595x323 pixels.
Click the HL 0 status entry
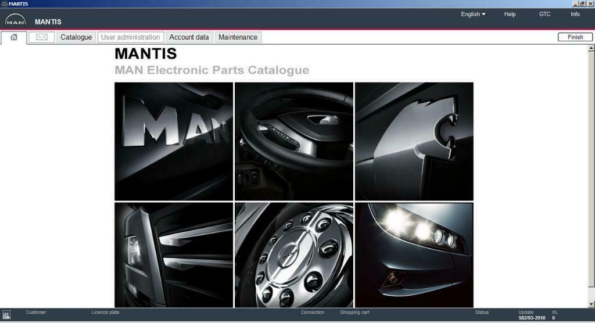coord(555,315)
